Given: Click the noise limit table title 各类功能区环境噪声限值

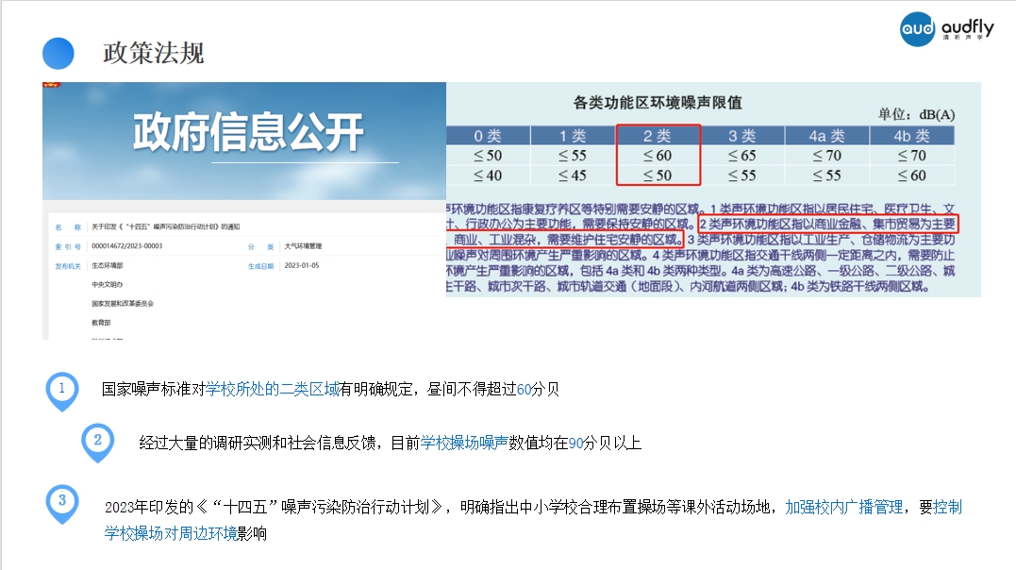Looking at the screenshot, I should click(x=657, y=103).
